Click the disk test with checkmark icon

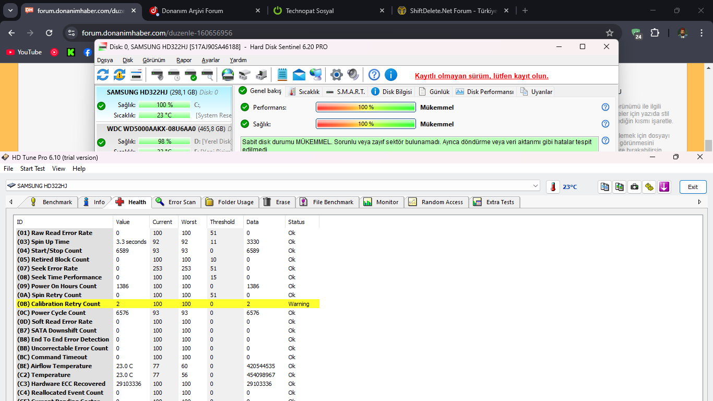pyautogui.click(x=191, y=75)
